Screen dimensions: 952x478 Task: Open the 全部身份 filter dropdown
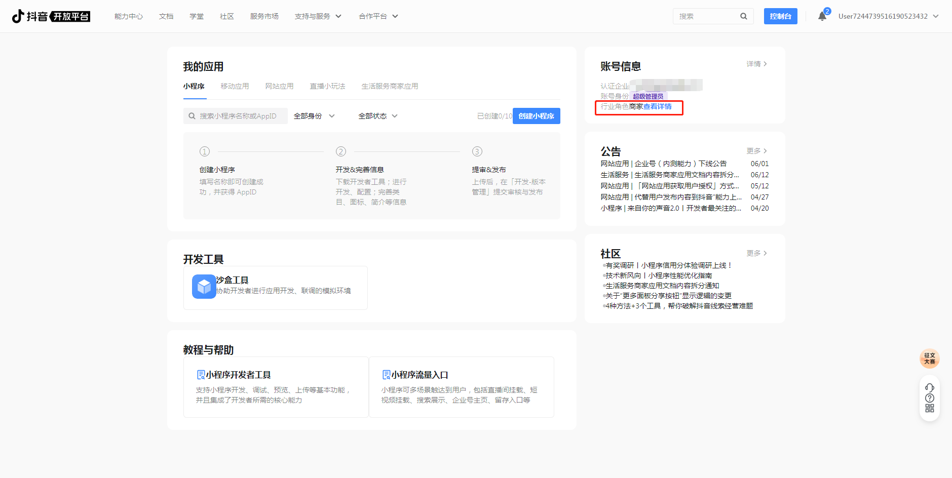click(x=314, y=116)
